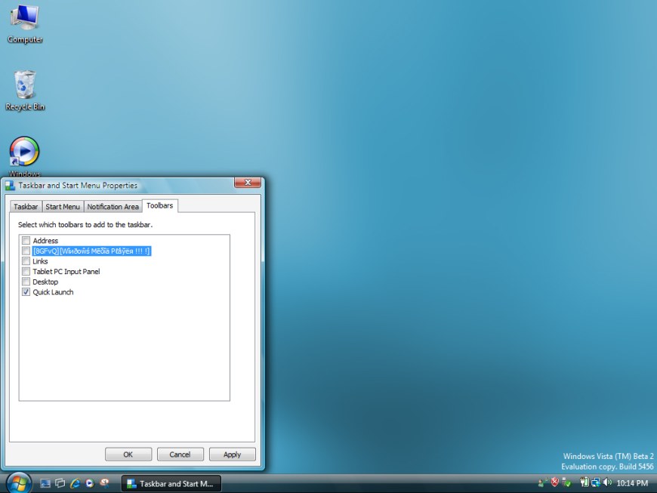
Task: Switch to the Start Menu tab
Action: point(63,207)
